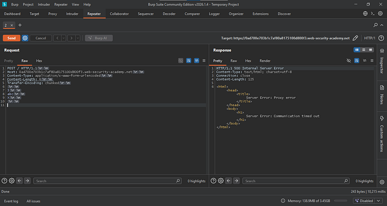This screenshot has width=387, height=206.
Task: Click response search box
Action: 296,181
